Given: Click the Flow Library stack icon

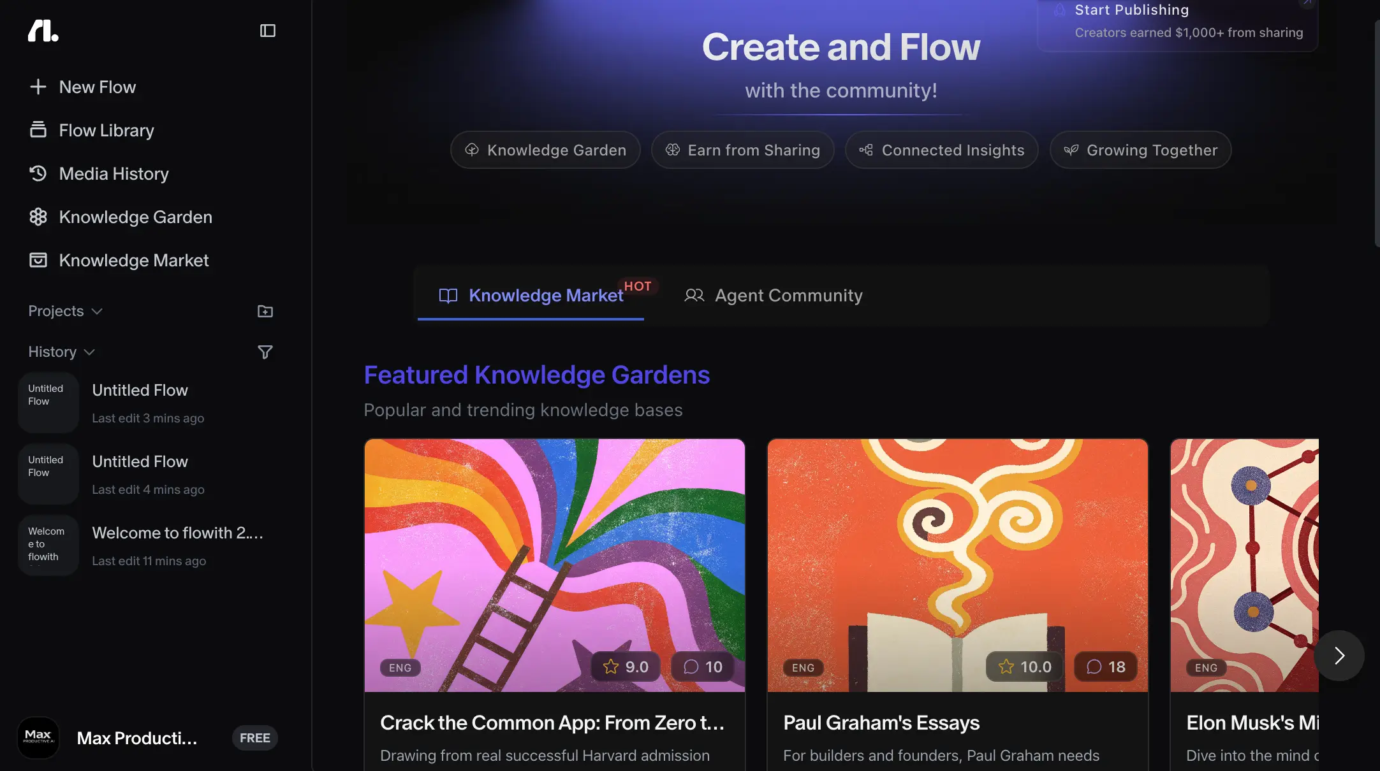Looking at the screenshot, I should [x=38, y=130].
